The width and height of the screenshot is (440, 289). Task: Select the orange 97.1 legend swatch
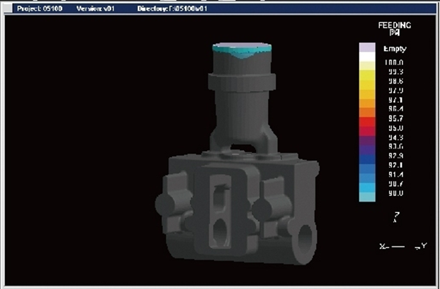(x=367, y=100)
